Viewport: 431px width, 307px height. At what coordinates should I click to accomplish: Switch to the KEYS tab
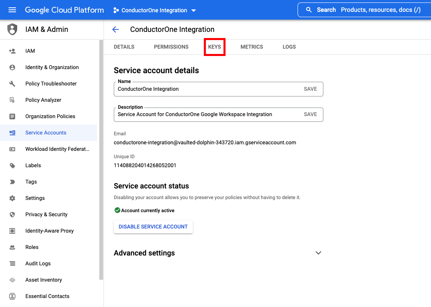tap(214, 47)
